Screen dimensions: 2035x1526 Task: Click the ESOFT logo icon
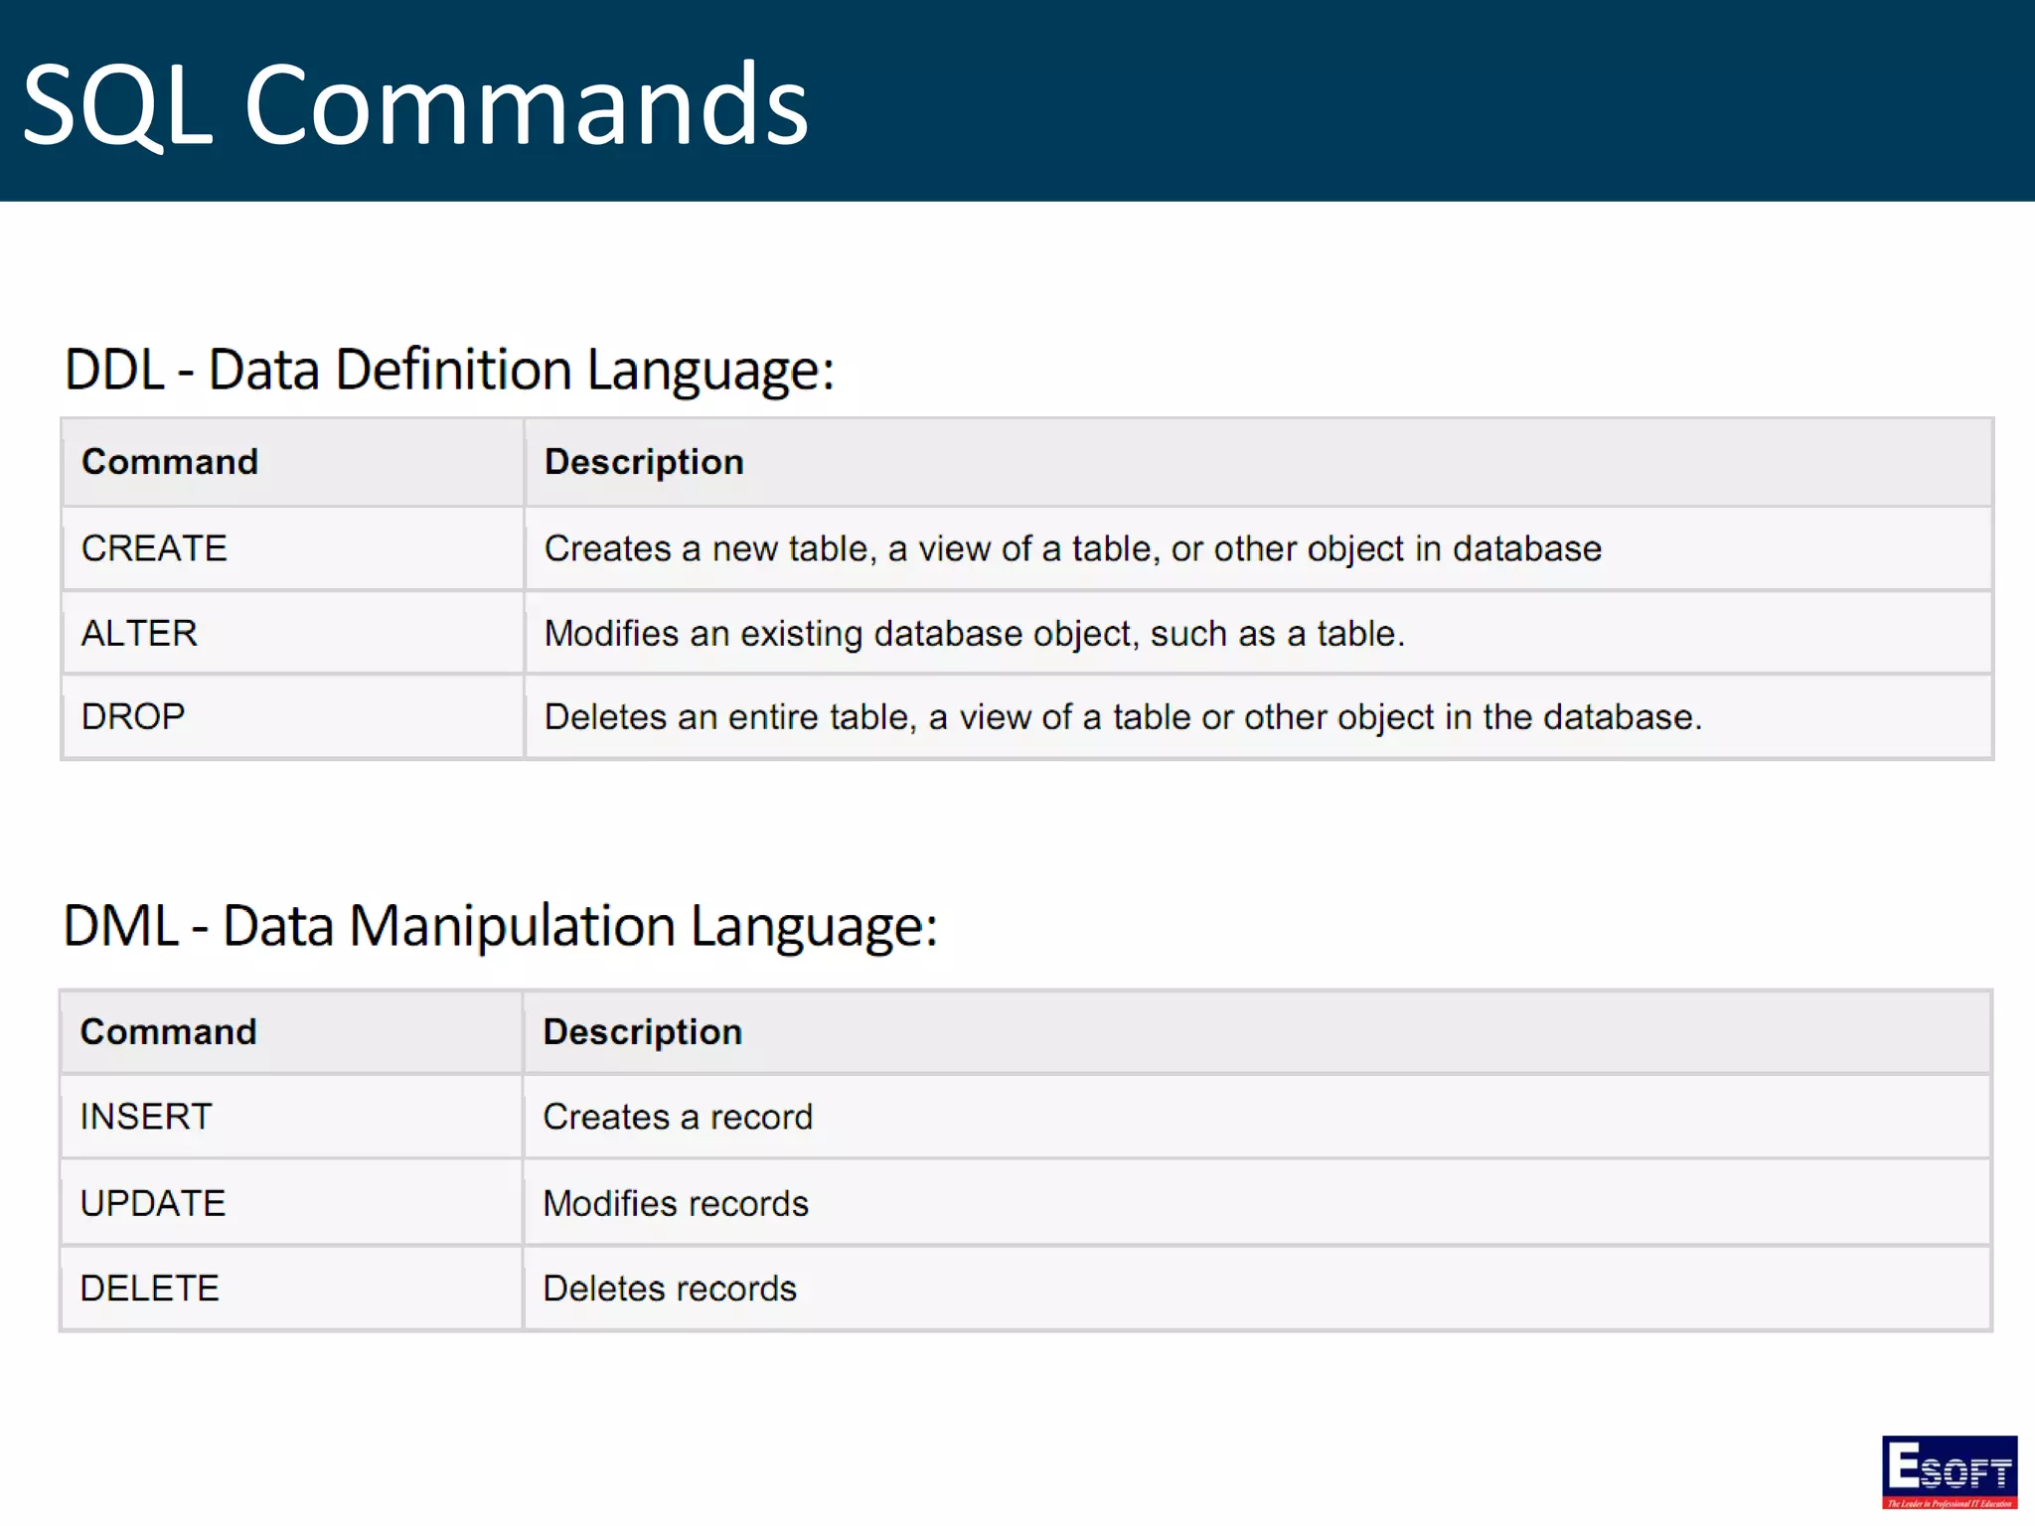pyautogui.click(x=1949, y=1471)
